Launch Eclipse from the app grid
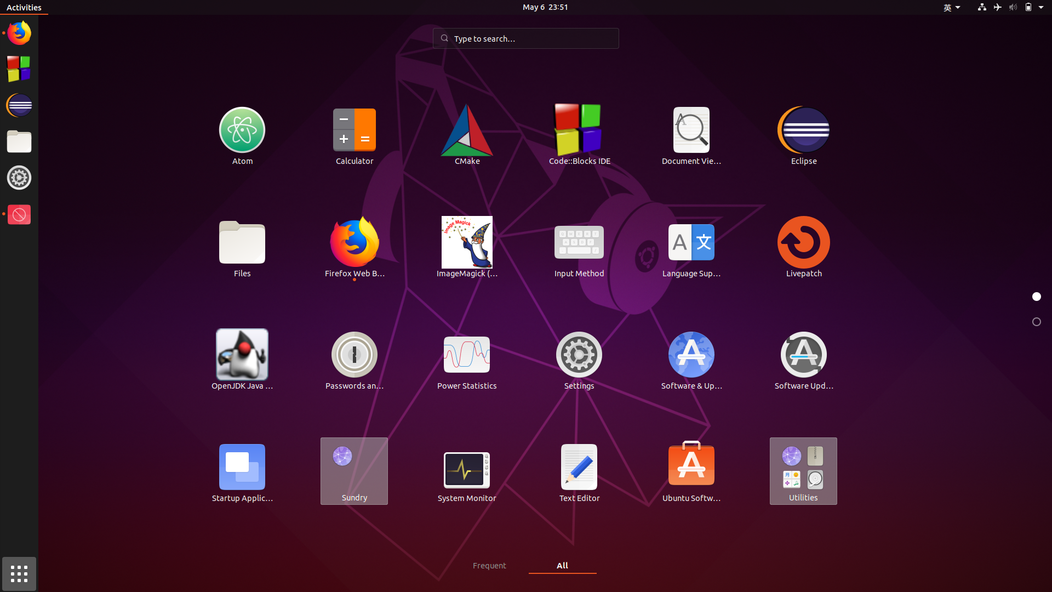The height and width of the screenshot is (592, 1052). [804, 136]
